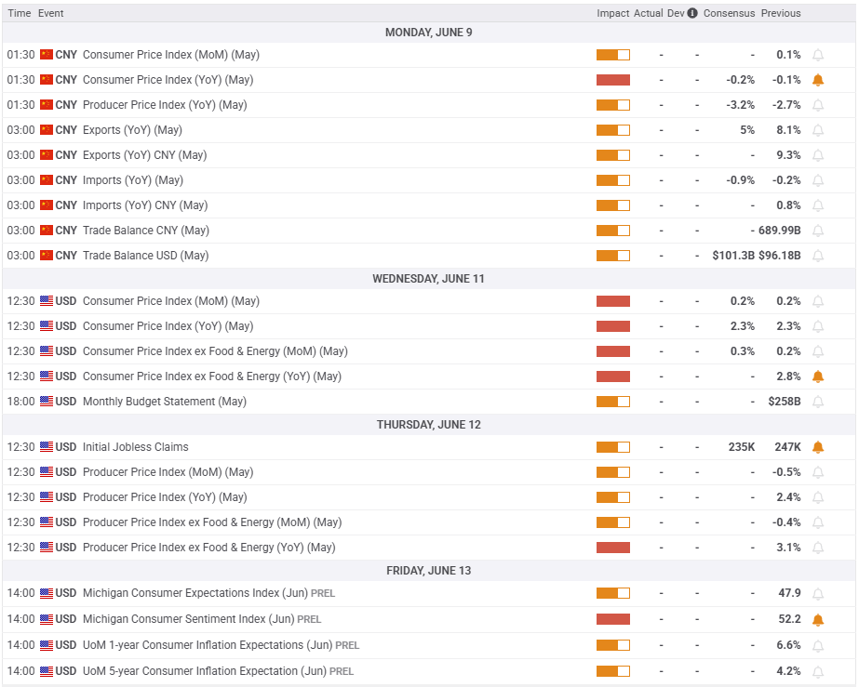This screenshot has width=859, height=687.
Task: Expand CNY Imports (YoY) (May) event details
Action: tap(132, 180)
